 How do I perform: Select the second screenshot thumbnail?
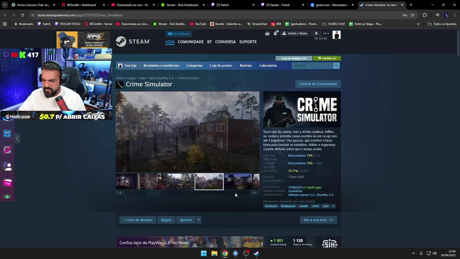[152, 182]
